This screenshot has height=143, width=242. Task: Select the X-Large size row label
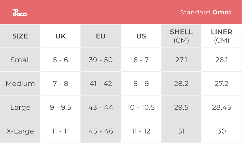(x=20, y=131)
